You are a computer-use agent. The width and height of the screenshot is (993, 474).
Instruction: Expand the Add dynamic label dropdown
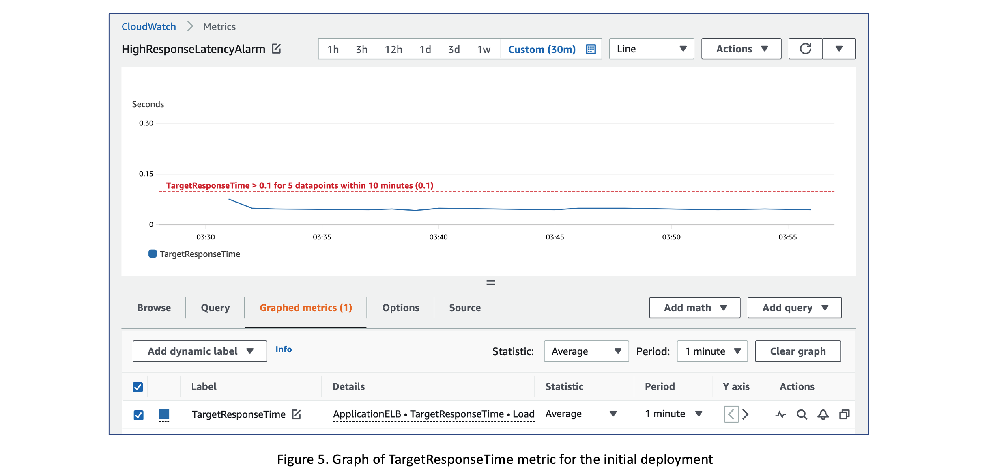tap(199, 351)
